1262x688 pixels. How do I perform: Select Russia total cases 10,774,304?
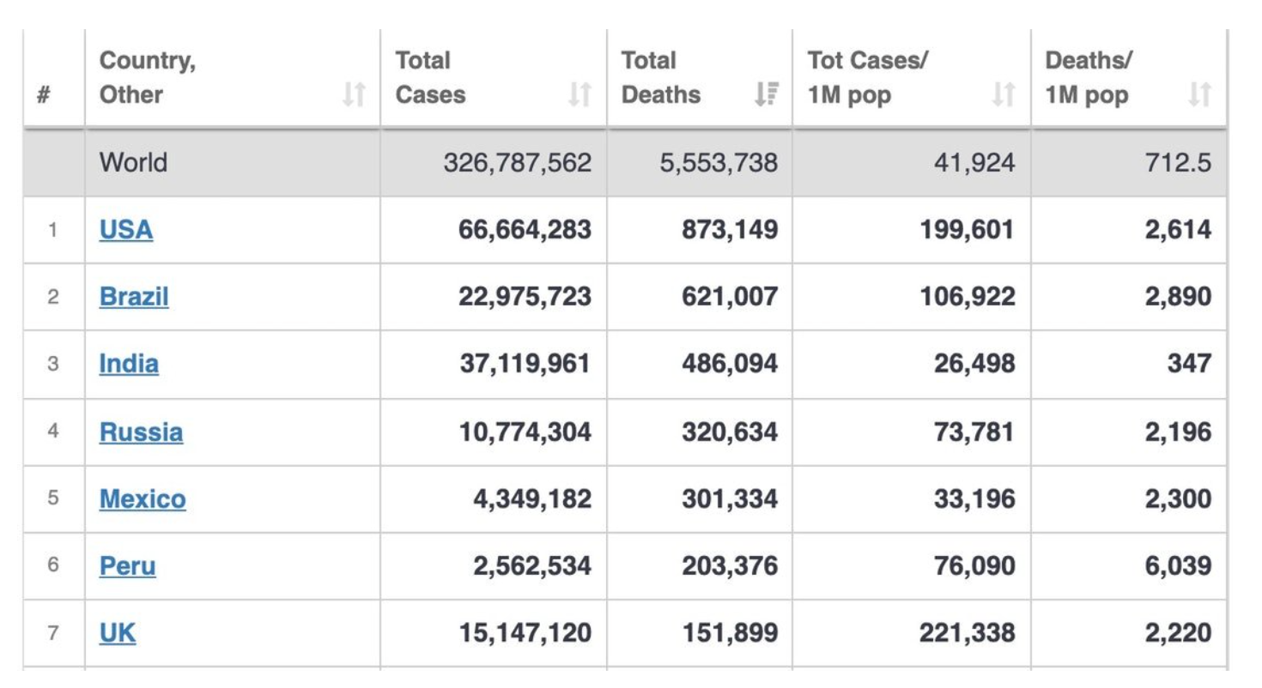click(525, 431)
